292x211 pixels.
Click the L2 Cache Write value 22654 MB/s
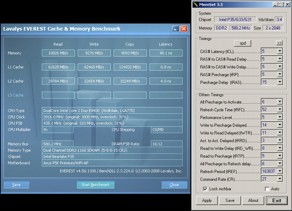(94, 81)
